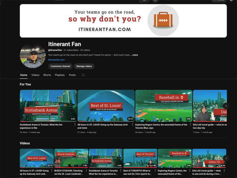Click the Manage videos button
237x178 pixels.
[84, 66]
